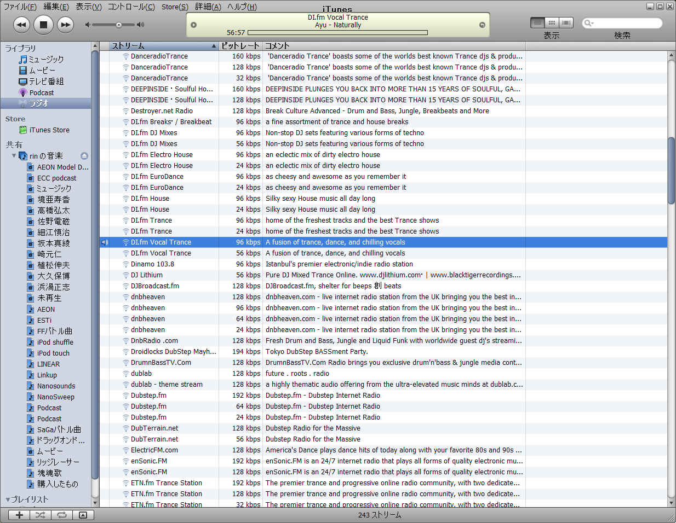Open the NanoSweep shared playlist
676x523 pixels.
click(51, 397)
